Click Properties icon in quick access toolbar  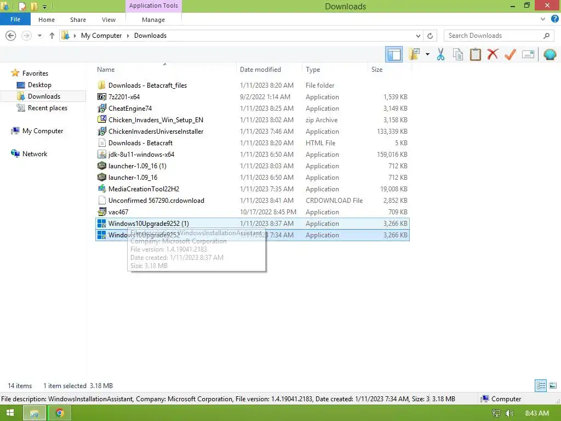click(x=22, y=6)
